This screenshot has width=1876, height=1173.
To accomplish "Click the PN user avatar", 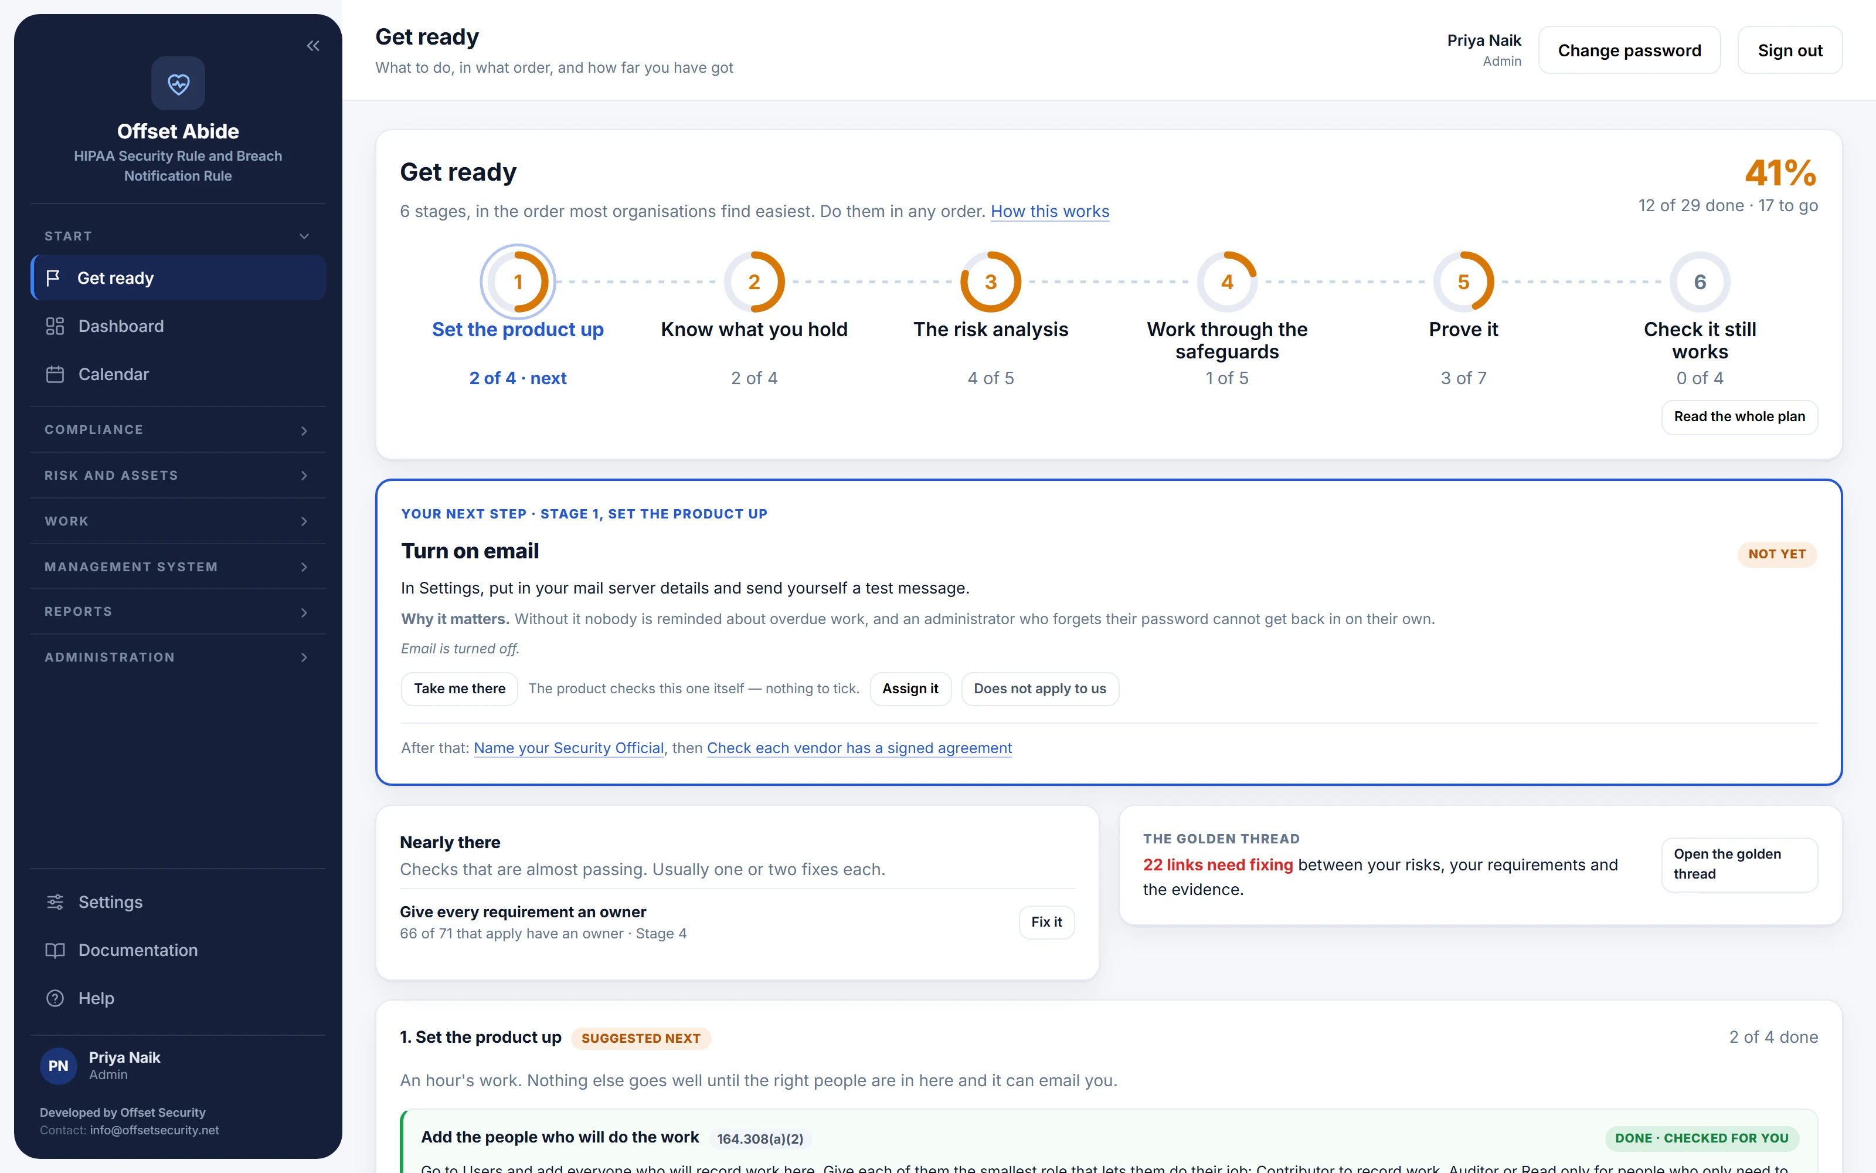I will (59, 1065).
